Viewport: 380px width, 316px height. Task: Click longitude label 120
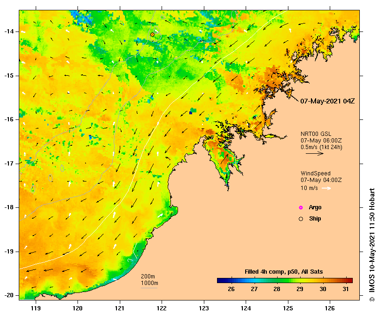coord(78,308)
